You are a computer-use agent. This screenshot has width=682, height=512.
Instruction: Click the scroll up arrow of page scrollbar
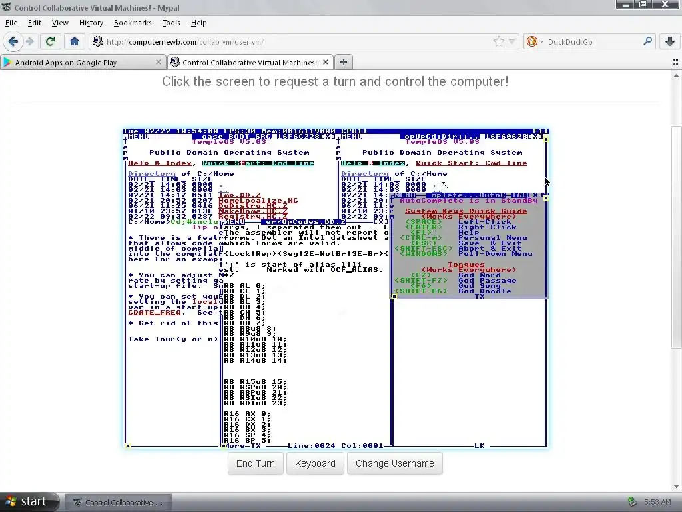(675, 75)
